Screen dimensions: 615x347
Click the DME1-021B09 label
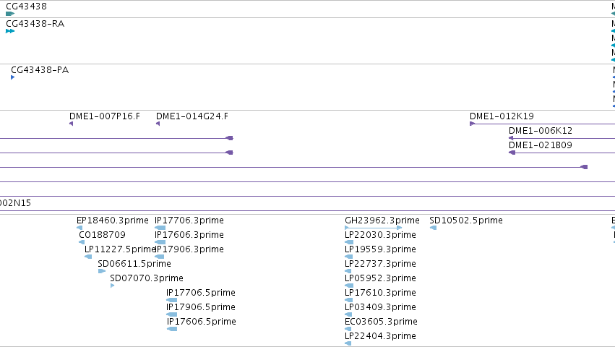click(541, 145)
